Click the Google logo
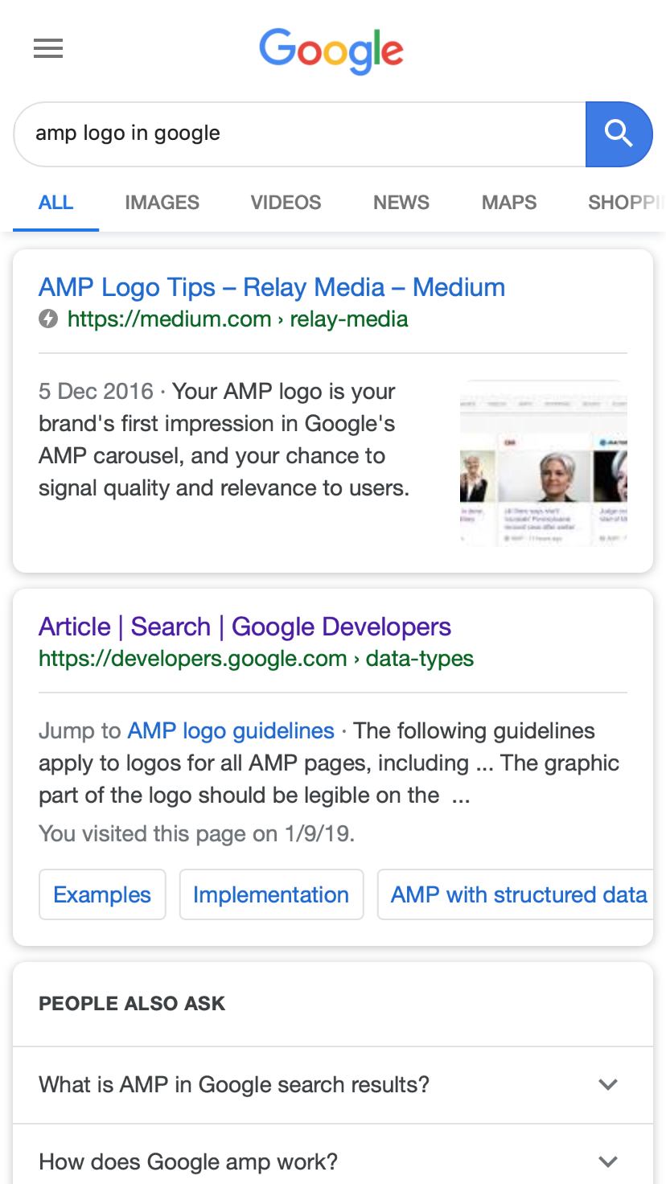 pos(331,51)
